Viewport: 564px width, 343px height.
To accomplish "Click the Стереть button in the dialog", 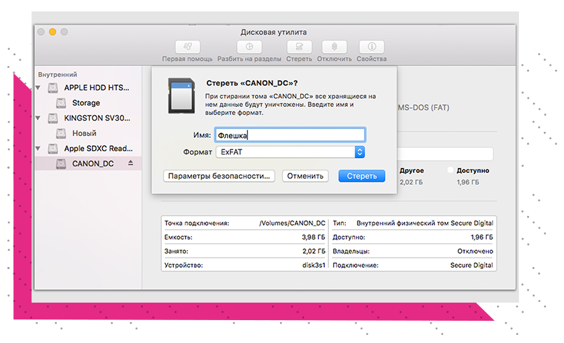I will click(361, 176).
